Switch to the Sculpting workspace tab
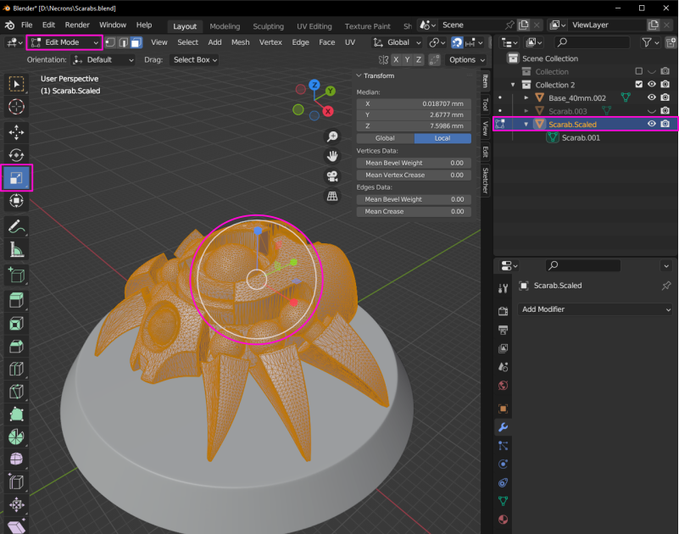 point(269,26)
